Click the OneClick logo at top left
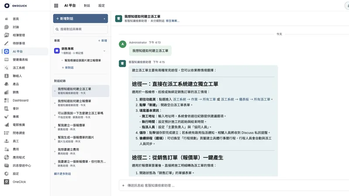 (x=16, y=6)
